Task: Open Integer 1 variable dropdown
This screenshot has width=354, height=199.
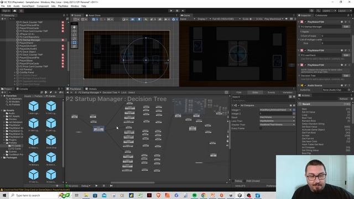Action: click(x=275, y=110)
